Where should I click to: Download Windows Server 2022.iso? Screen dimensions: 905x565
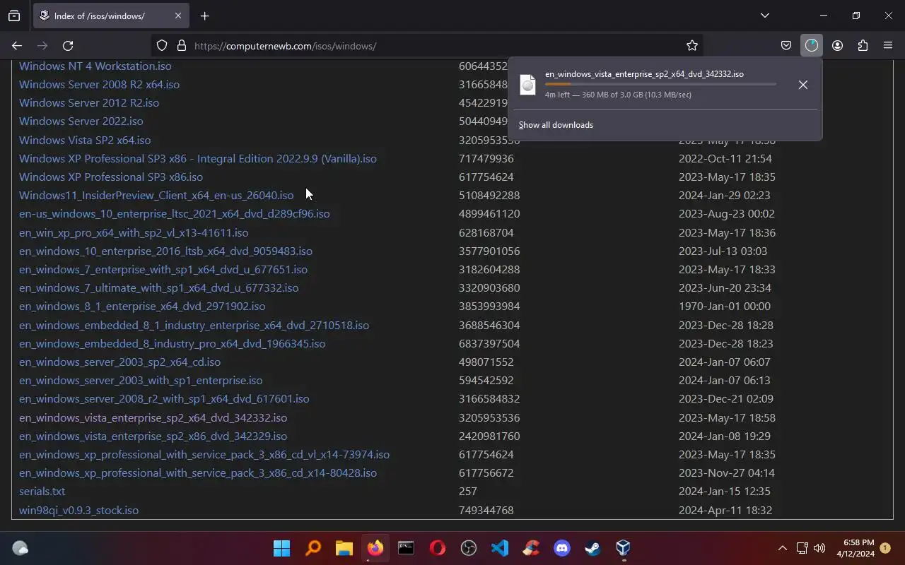click(81, 121)
